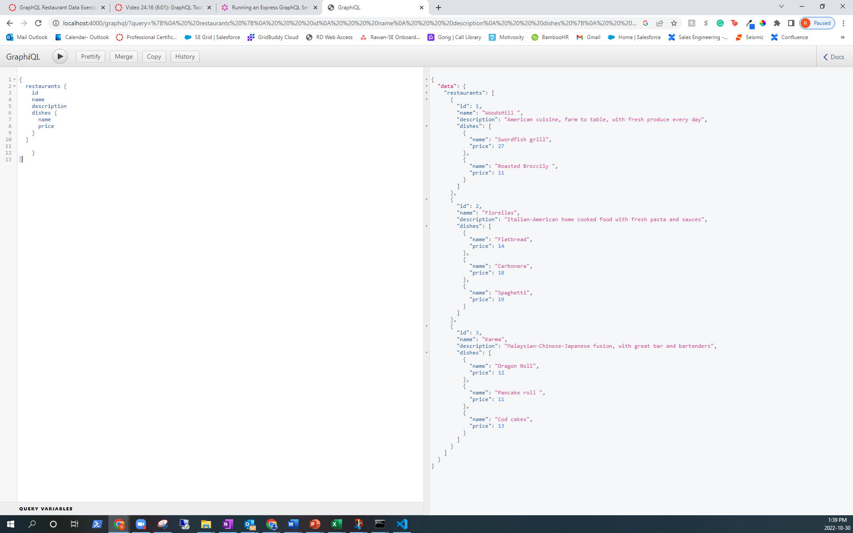Open GridBuddy Cloud bookmark
The image size is (853, 533).
pos(273,37)
